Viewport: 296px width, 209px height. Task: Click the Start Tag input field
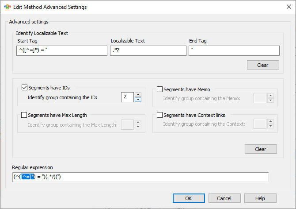(62, 50)
